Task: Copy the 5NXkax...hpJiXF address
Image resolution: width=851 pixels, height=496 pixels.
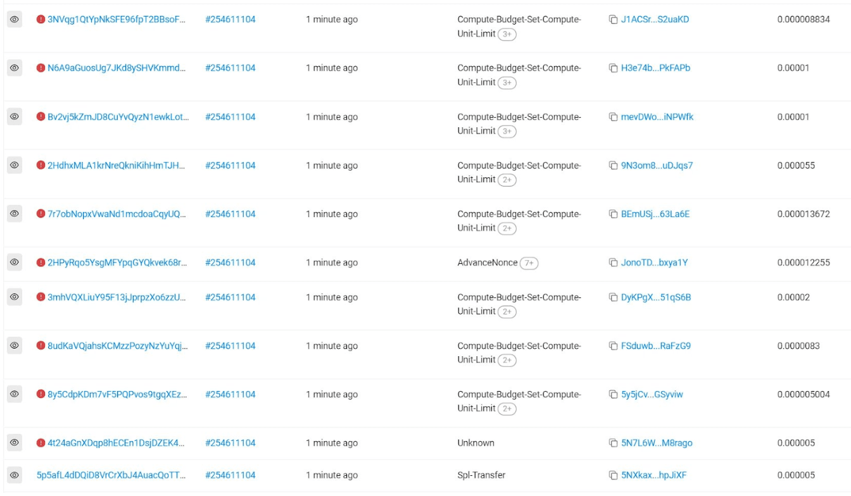Action: [613, 475]
